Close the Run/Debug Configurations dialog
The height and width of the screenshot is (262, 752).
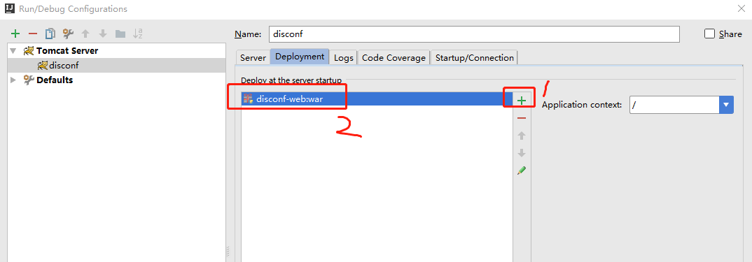(x=741, y=8)
